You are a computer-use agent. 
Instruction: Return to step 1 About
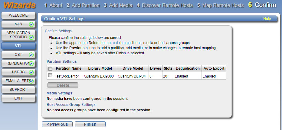coord(53,5)
